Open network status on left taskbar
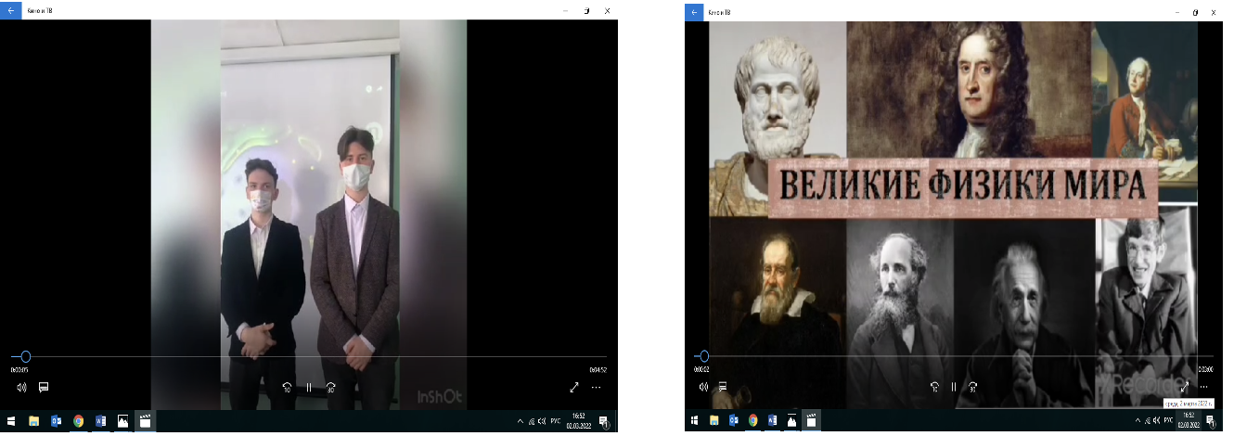The image size is (1234, 436). tap(530, 421)
